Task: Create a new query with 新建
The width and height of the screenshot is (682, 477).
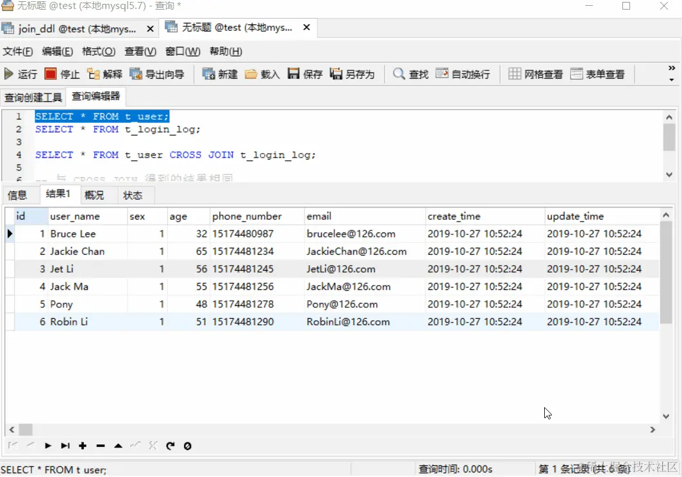Action: [x=220, y=74]
